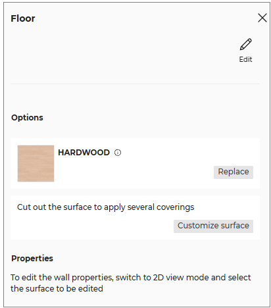Click the words 'several coverings'
The image size is (271, 308).
coord(160,207)
